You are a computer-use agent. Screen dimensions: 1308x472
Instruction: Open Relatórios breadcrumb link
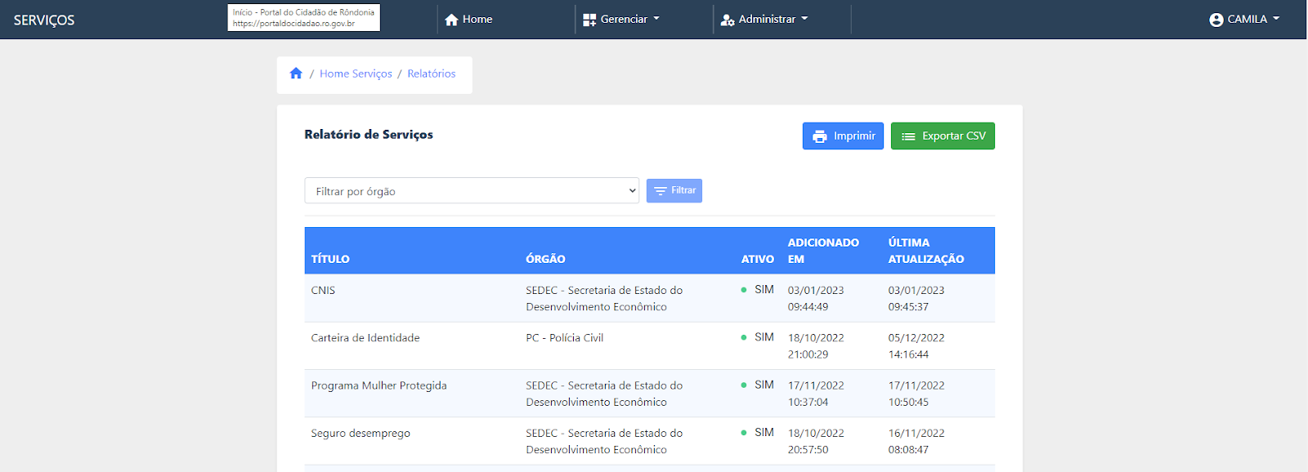coord(432,73)
